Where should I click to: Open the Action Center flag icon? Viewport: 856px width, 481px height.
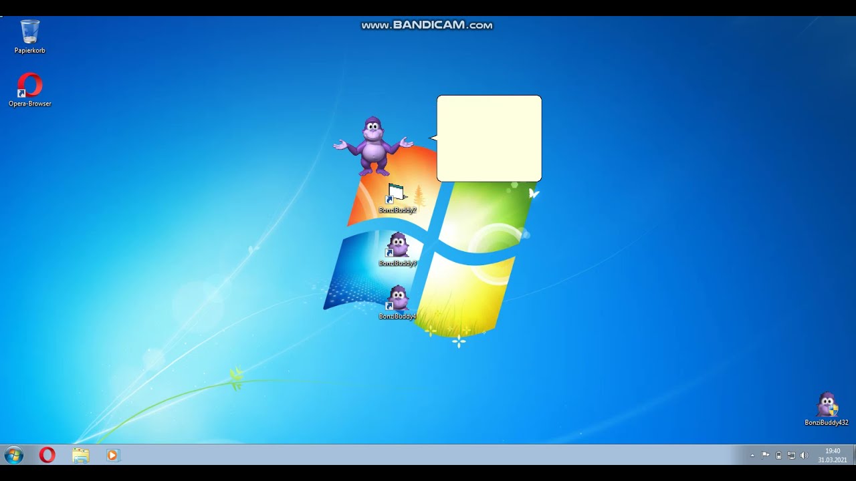[x=766, y=456]
